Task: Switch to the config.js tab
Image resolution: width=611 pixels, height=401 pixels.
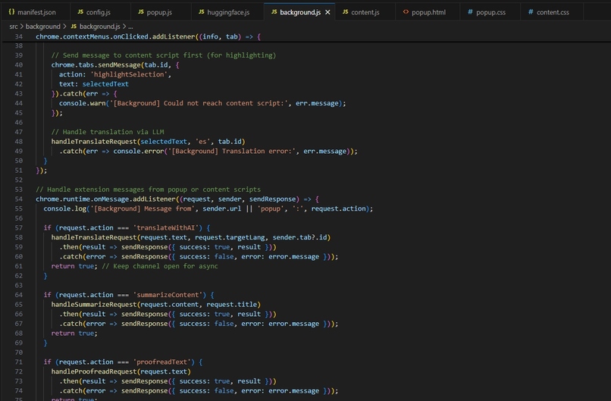Action: pyautogui.click(x=94, y=12)
